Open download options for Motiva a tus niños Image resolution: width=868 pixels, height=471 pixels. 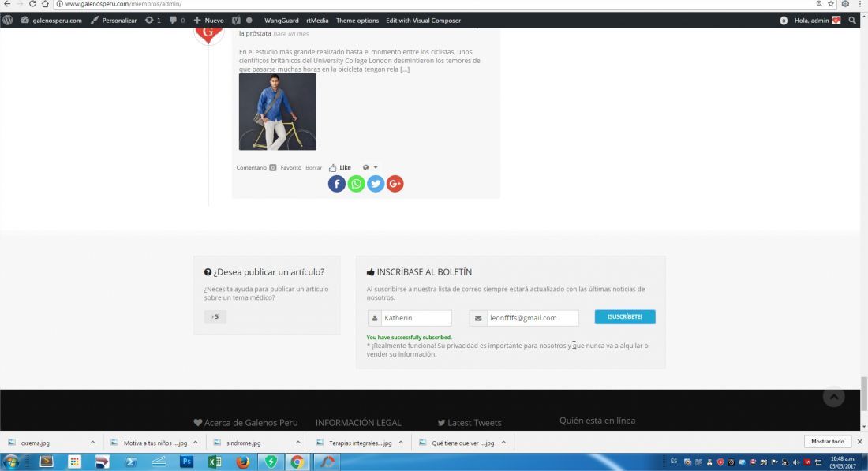pos(196,443)
